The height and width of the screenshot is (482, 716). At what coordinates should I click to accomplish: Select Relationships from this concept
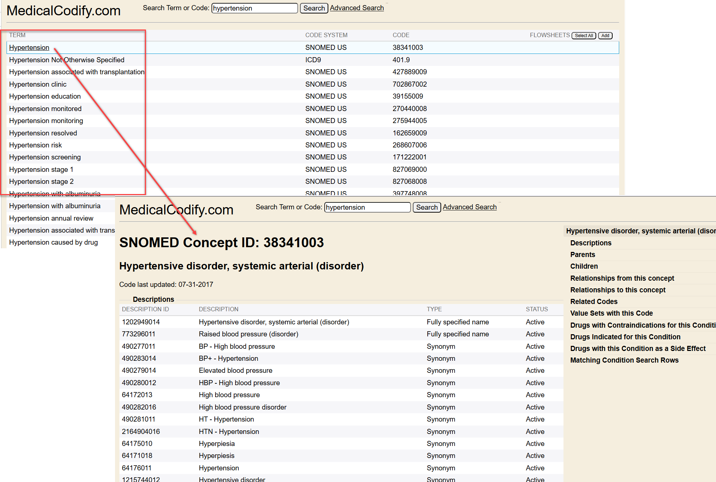[x=622, y=278]
